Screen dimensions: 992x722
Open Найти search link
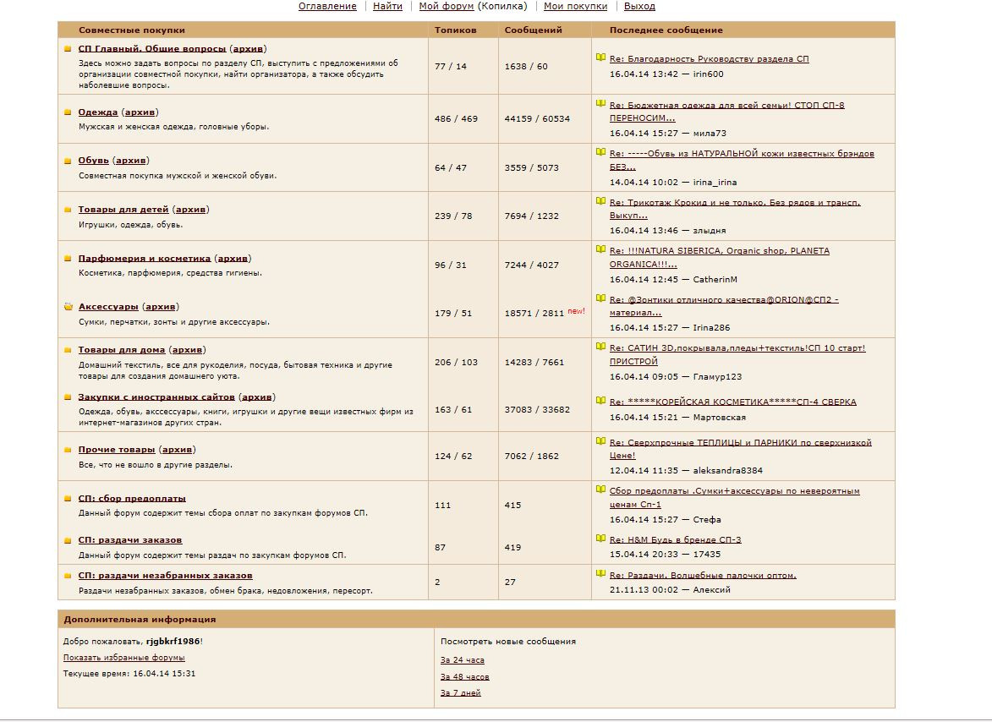click(387, 6)
